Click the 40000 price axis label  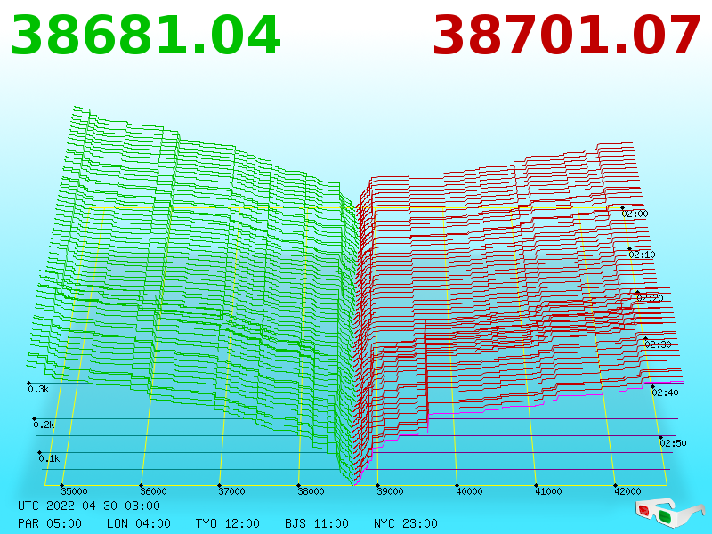tap(470, 491)
